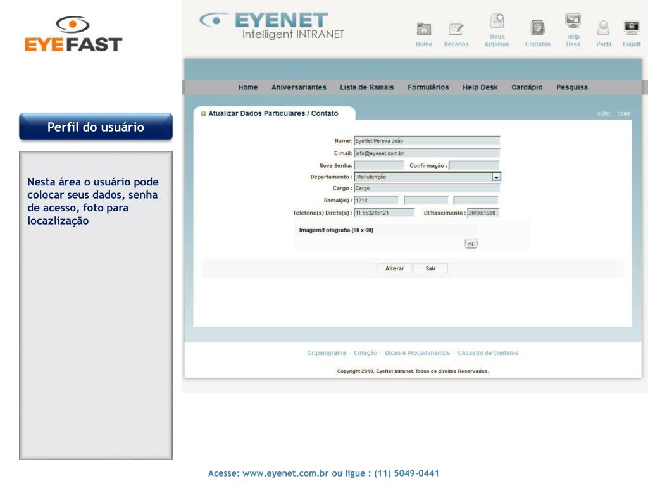Open the Formulários menu item
The height and width of the screenshot is (486, 648).
pyautogui.click(x=428, y=87)
